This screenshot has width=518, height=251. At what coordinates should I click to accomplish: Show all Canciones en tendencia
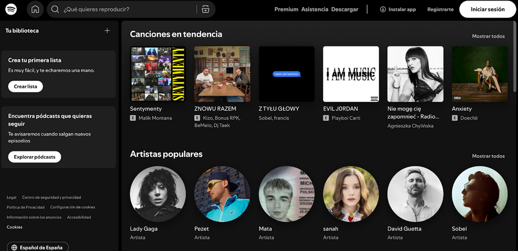pyautogui.click(x=488, y=36)
